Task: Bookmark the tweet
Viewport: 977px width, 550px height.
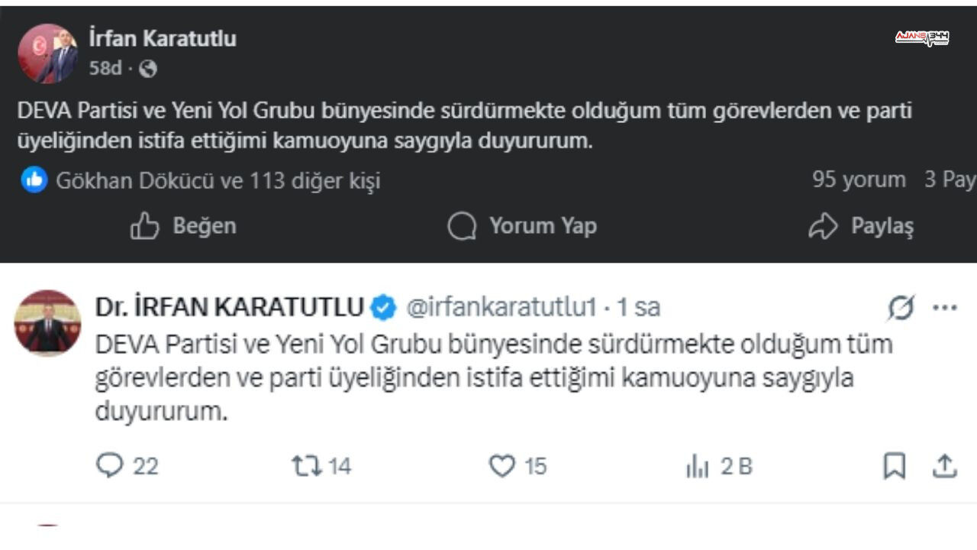Action: 894,466
